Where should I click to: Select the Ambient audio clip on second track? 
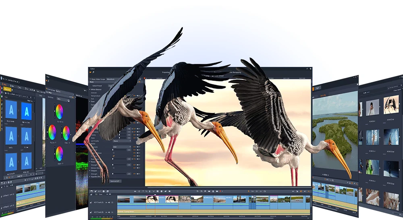point(214,212)
